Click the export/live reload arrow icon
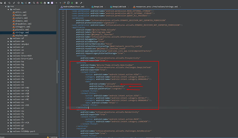238x138 pixels. [x=14, y=3]
